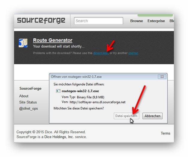
Task: Open the About footer link
Action: [x=24, y=96]
